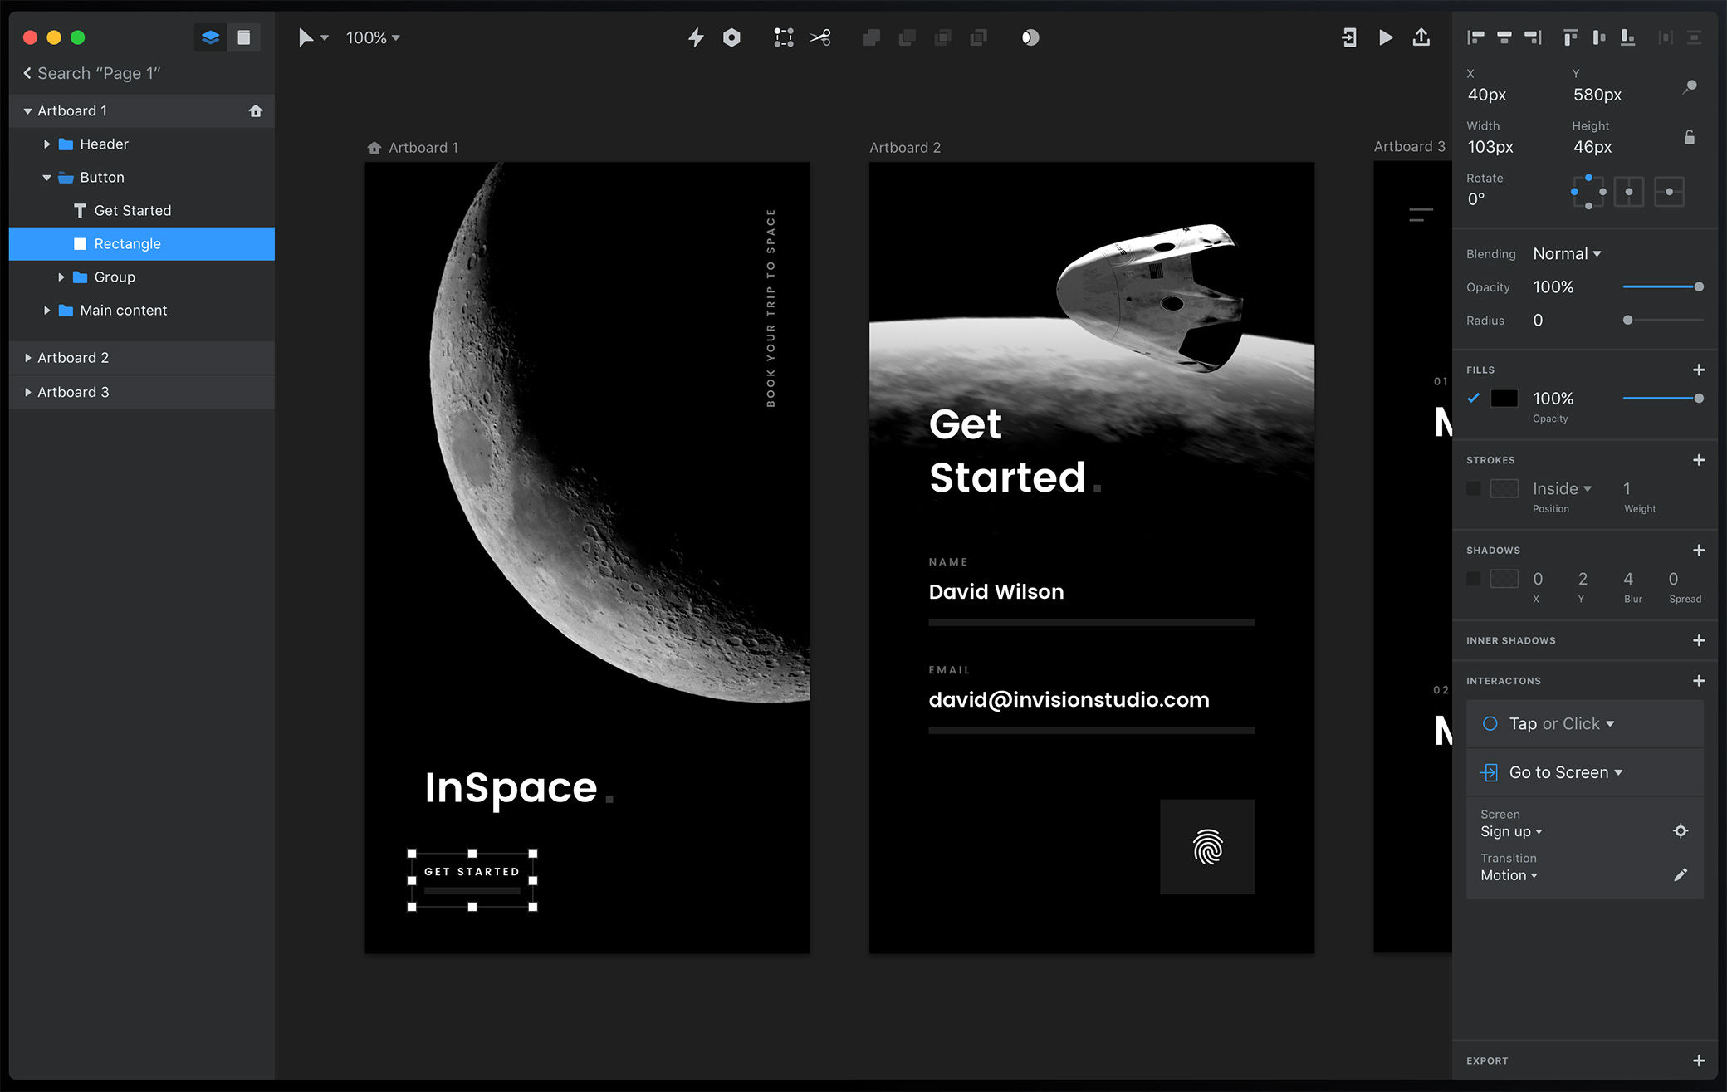Select the Rectangle layer inside Button group
The width and height of the screenshot is (1727, 1092).
(126, 243)
